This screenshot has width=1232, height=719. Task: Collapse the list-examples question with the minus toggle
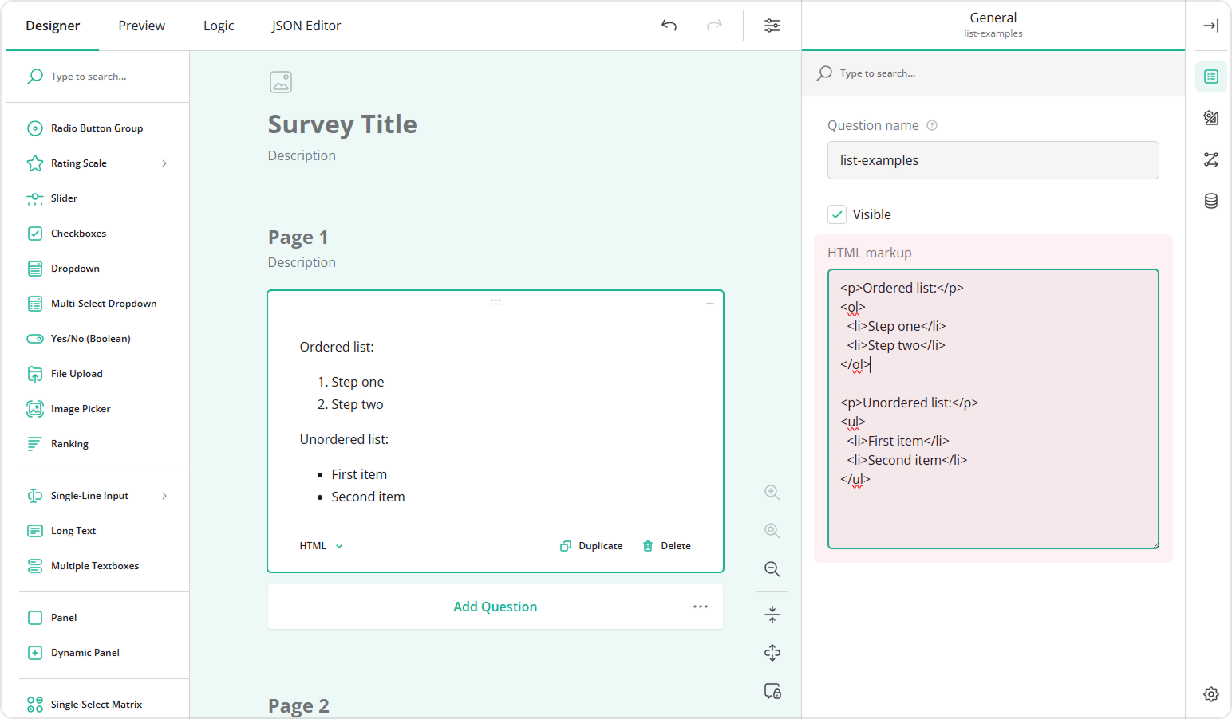pos(709,303)
